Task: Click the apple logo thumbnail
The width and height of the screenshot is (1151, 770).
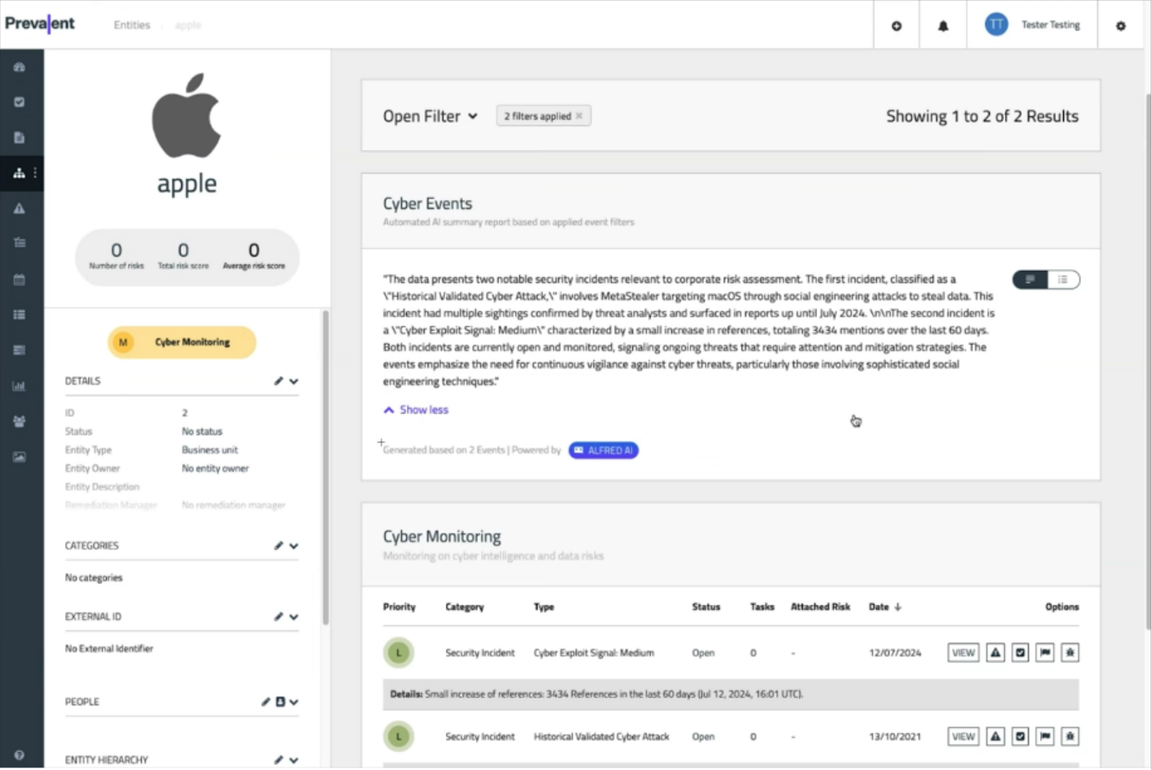Action: tap(187, 115)
